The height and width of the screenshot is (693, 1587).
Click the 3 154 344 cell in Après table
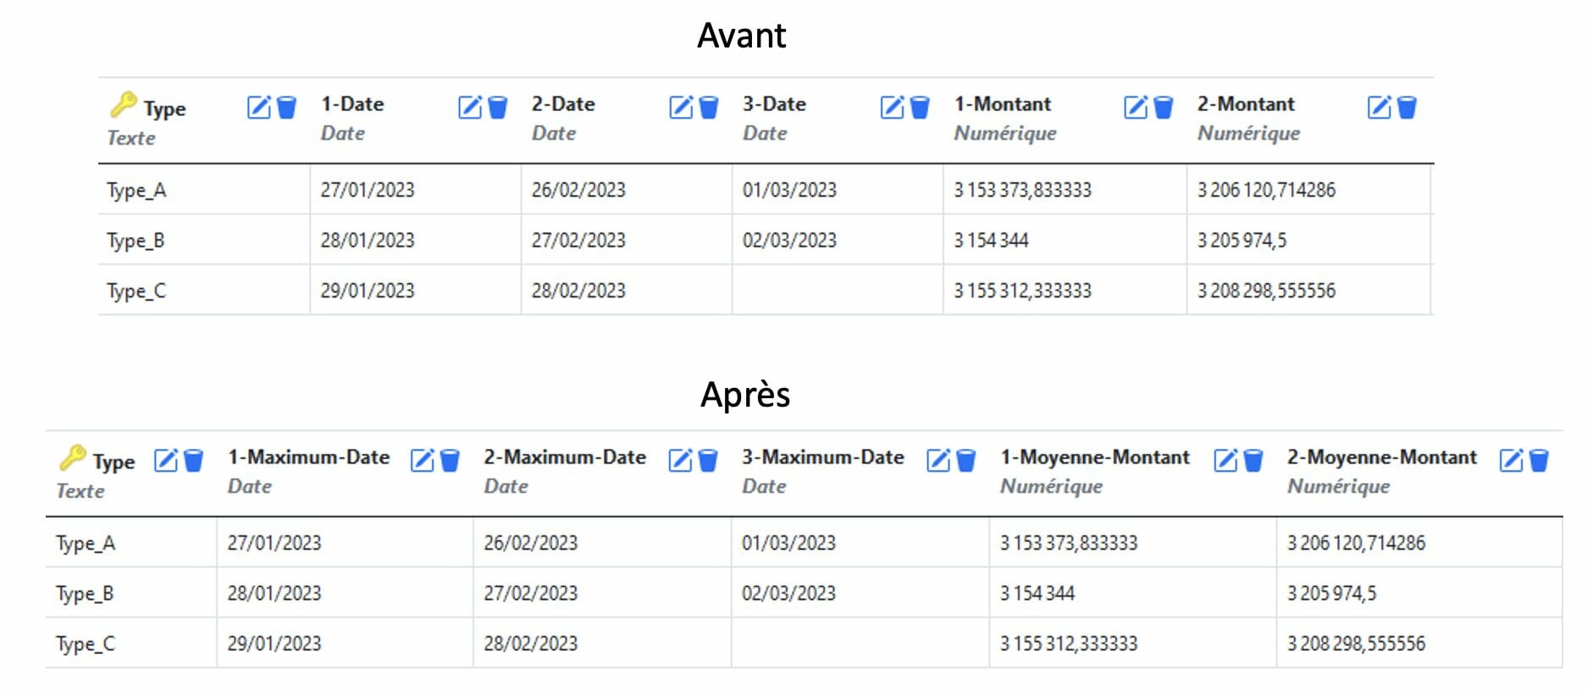click(1132, 593)
